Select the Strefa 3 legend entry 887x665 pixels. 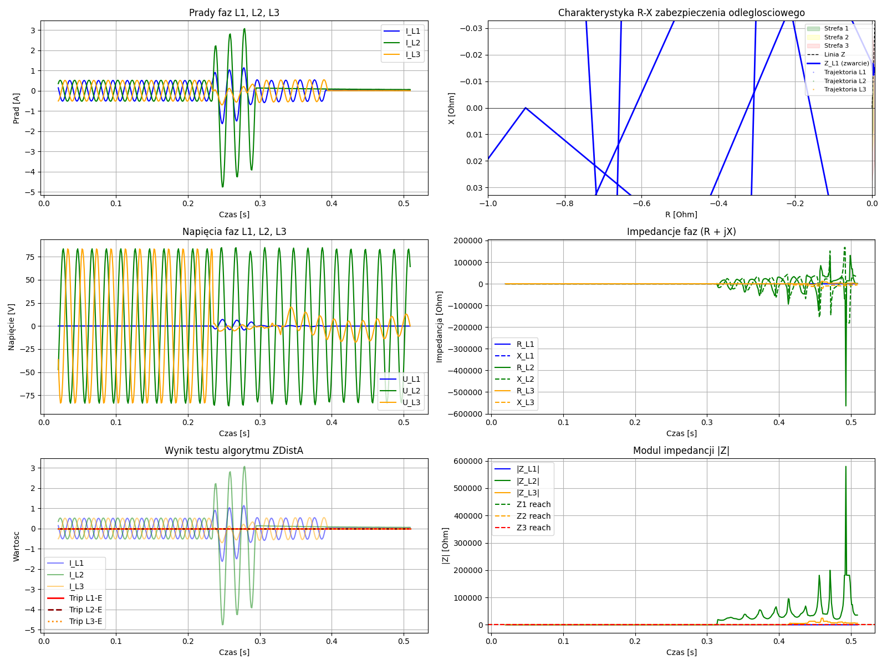(x=836, y=45)
